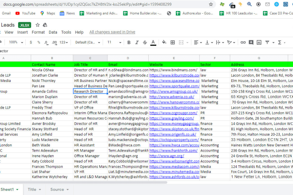
Task: Open the text color picker
Action: pyautogui.click(x=153, y=43)
